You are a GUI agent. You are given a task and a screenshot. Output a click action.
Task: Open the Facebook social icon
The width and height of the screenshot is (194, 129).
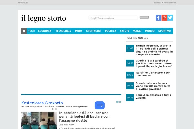coord(158,18)
